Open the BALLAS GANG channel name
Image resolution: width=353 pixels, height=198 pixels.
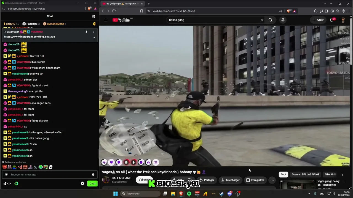pos(121,178)
